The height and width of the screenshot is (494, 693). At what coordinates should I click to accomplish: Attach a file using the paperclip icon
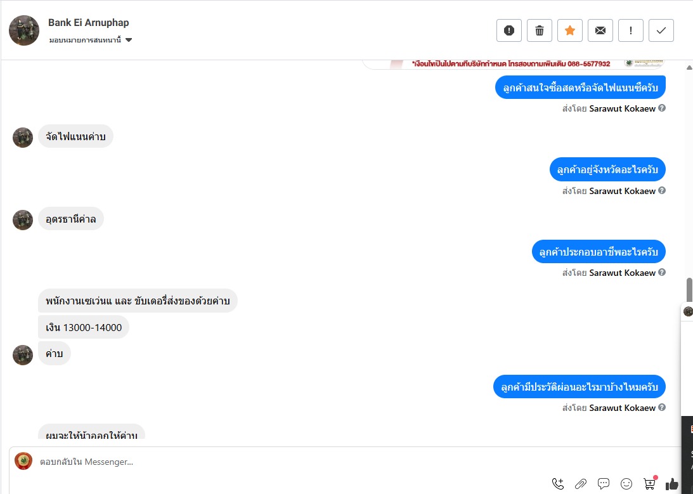pyautogui.click(x=580, y=484)
